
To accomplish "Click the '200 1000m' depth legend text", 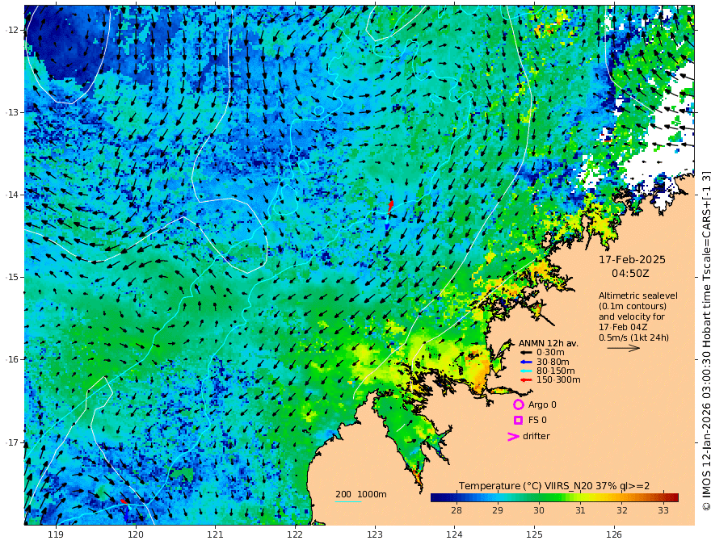I will 361,494.
